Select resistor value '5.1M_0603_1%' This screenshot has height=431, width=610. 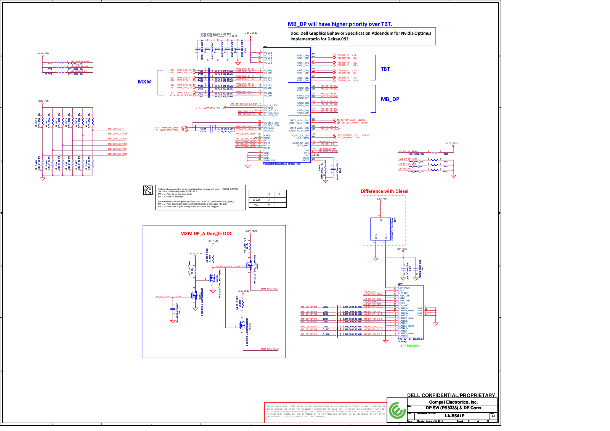[416, 171]
